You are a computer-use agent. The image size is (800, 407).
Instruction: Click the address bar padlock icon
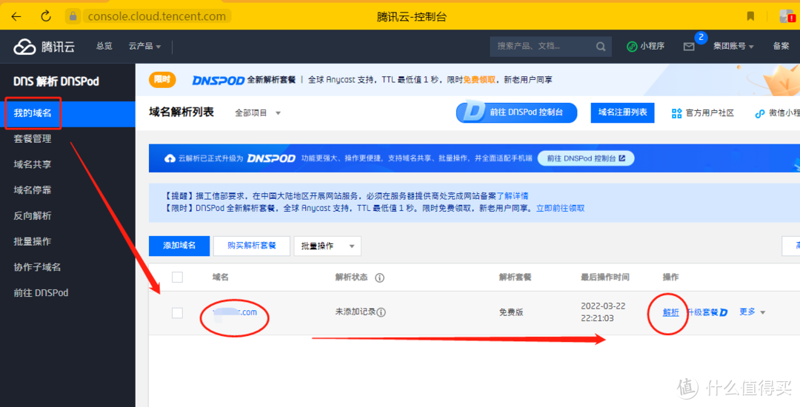(x=73, y=16)
